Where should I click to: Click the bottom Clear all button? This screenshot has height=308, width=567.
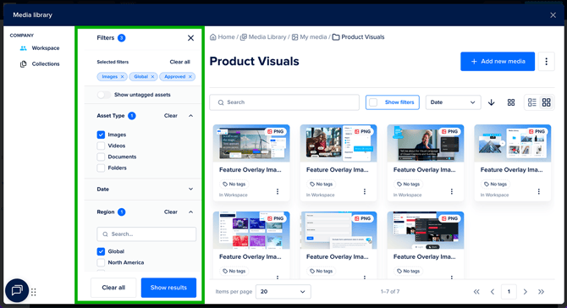[113, 288]
